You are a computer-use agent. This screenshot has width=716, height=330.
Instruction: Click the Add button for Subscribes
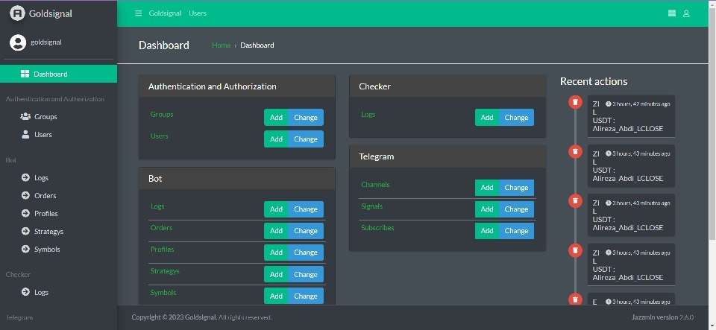coord(487,231)
